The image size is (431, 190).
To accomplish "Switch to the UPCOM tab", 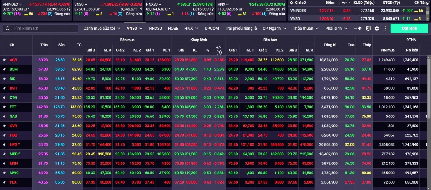I will click(212, 29).
